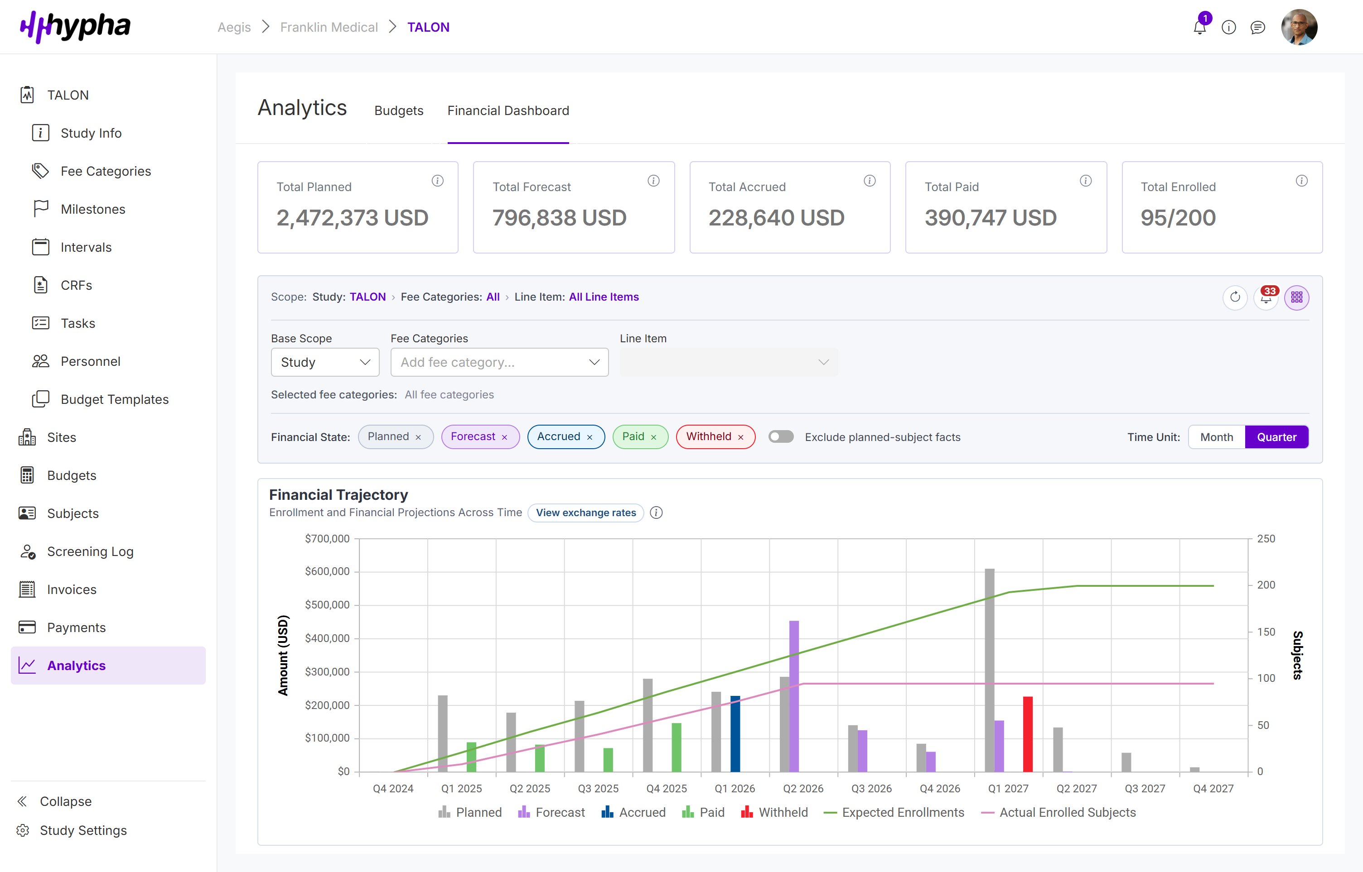Remove the Withheld financial state filter
The width and height of the screenshot is (1363, 872).
coord(741,436)
